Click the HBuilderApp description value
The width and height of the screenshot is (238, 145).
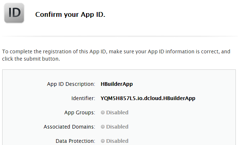pyautogui.click(x=117, y=84)
